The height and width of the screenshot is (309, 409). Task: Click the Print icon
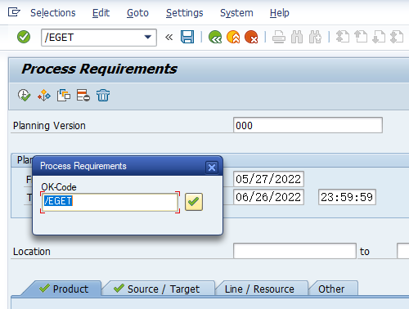pos(279,37)
